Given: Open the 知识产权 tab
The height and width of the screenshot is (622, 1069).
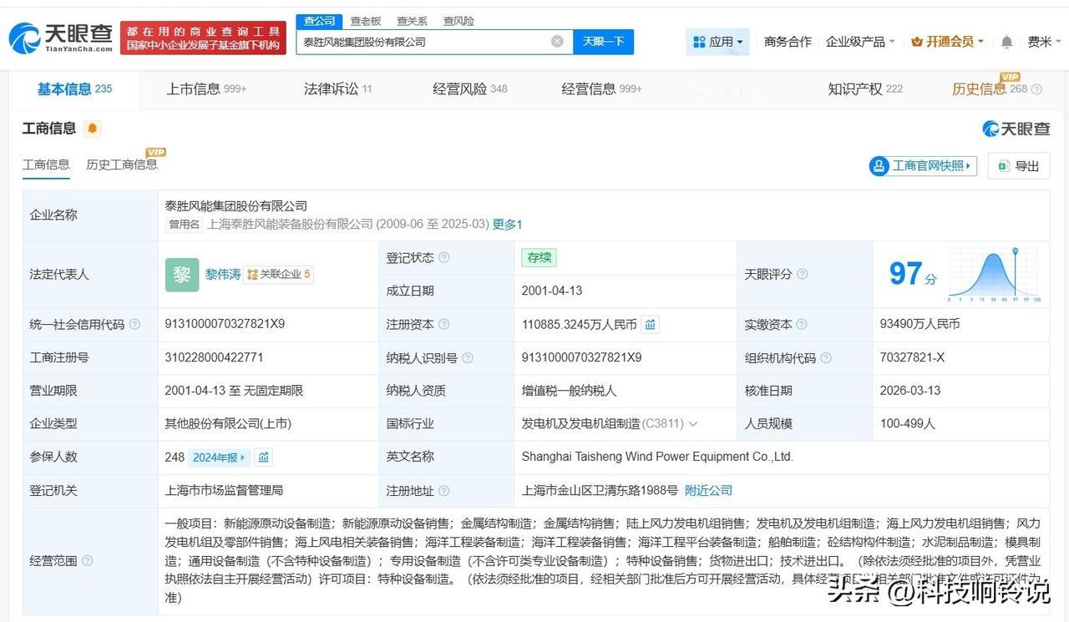Looking at the screenshot, I should [x=865, y=89].
